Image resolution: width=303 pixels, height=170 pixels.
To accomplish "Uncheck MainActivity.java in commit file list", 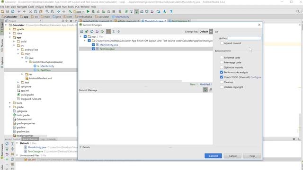I will point(93,45).
